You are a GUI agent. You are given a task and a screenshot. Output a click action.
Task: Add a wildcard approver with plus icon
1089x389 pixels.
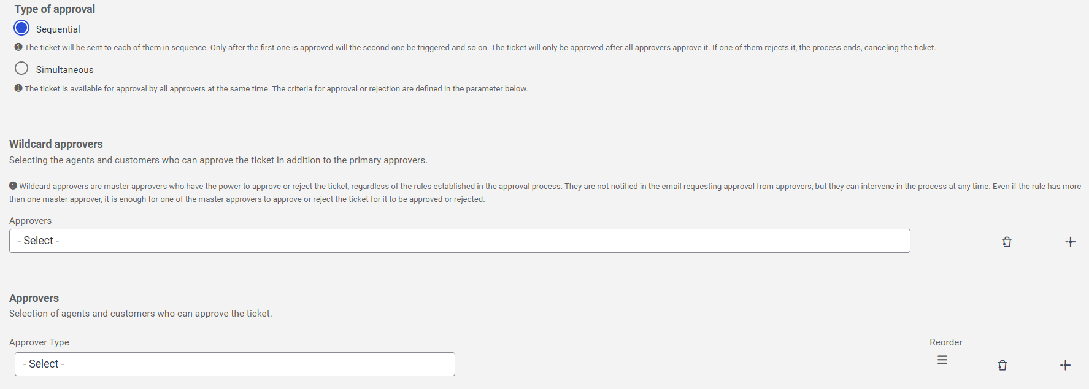coord(1071,242)
